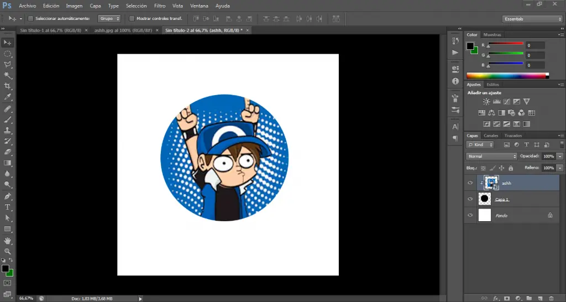The width and height of the screenshot is (566, 302).
Task: Switch to the Estilos tab
Action: click(x=492, y=85)
